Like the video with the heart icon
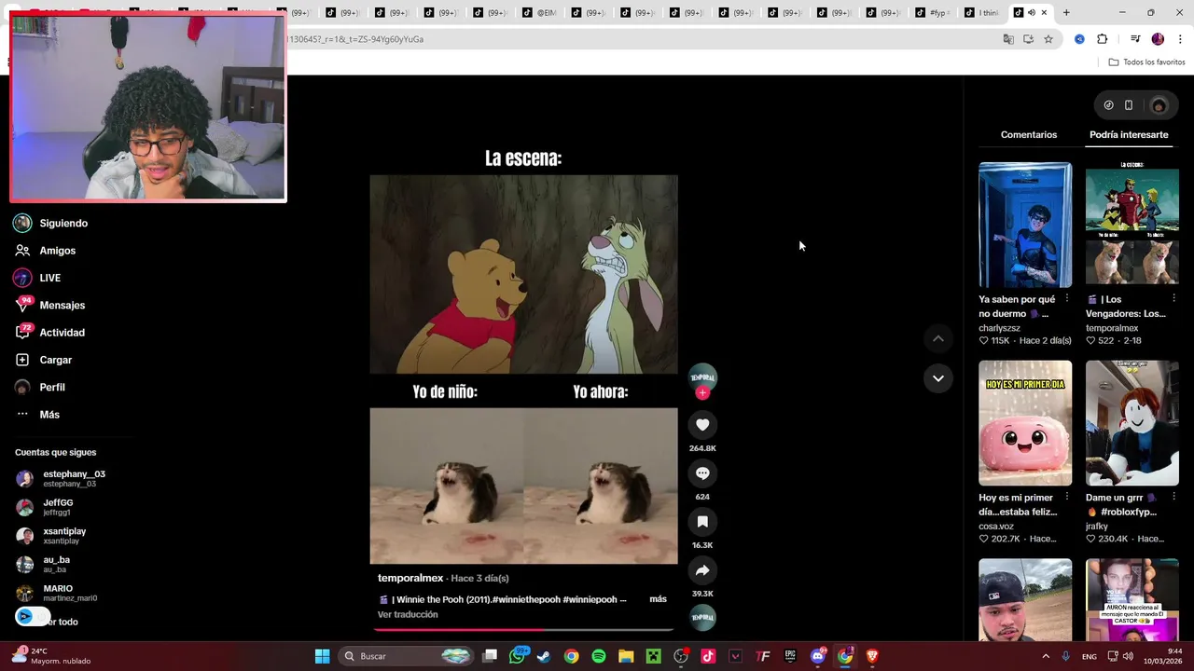 [x=702, y=425]
